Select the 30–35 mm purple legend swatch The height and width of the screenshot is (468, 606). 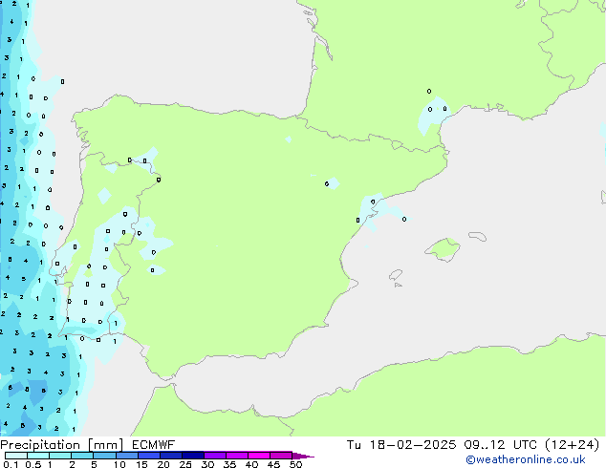pyautogui.click(x=214, y=456)
